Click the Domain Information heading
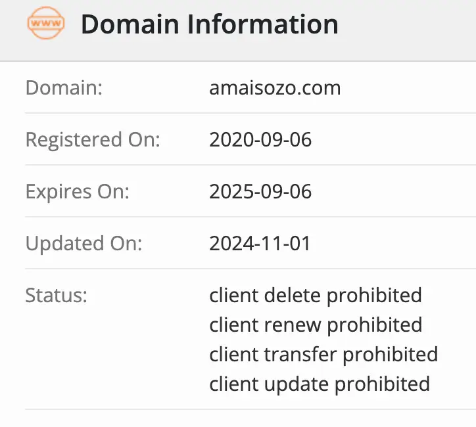 (x=209, y=25)
